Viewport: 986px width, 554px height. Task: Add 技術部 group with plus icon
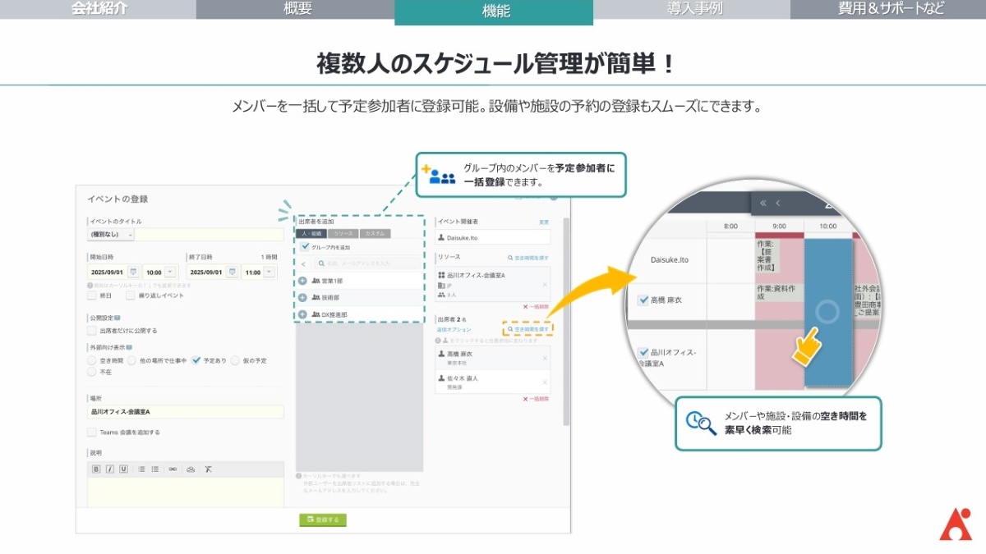click(302, 298)
